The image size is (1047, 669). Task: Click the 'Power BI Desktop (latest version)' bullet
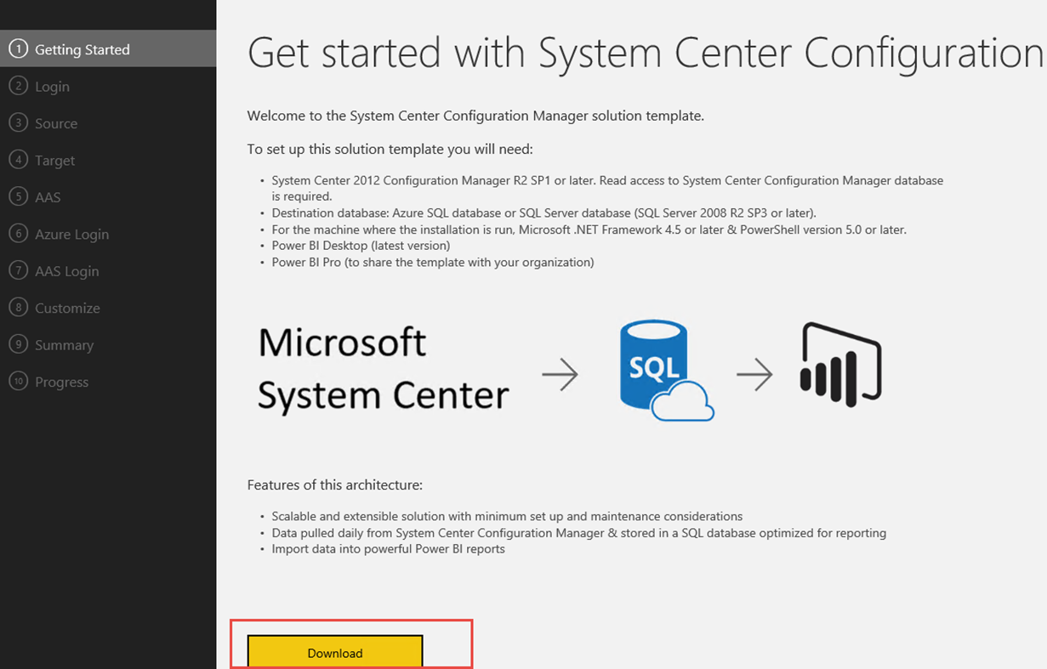pyautogui.click(x=361, y=246)
